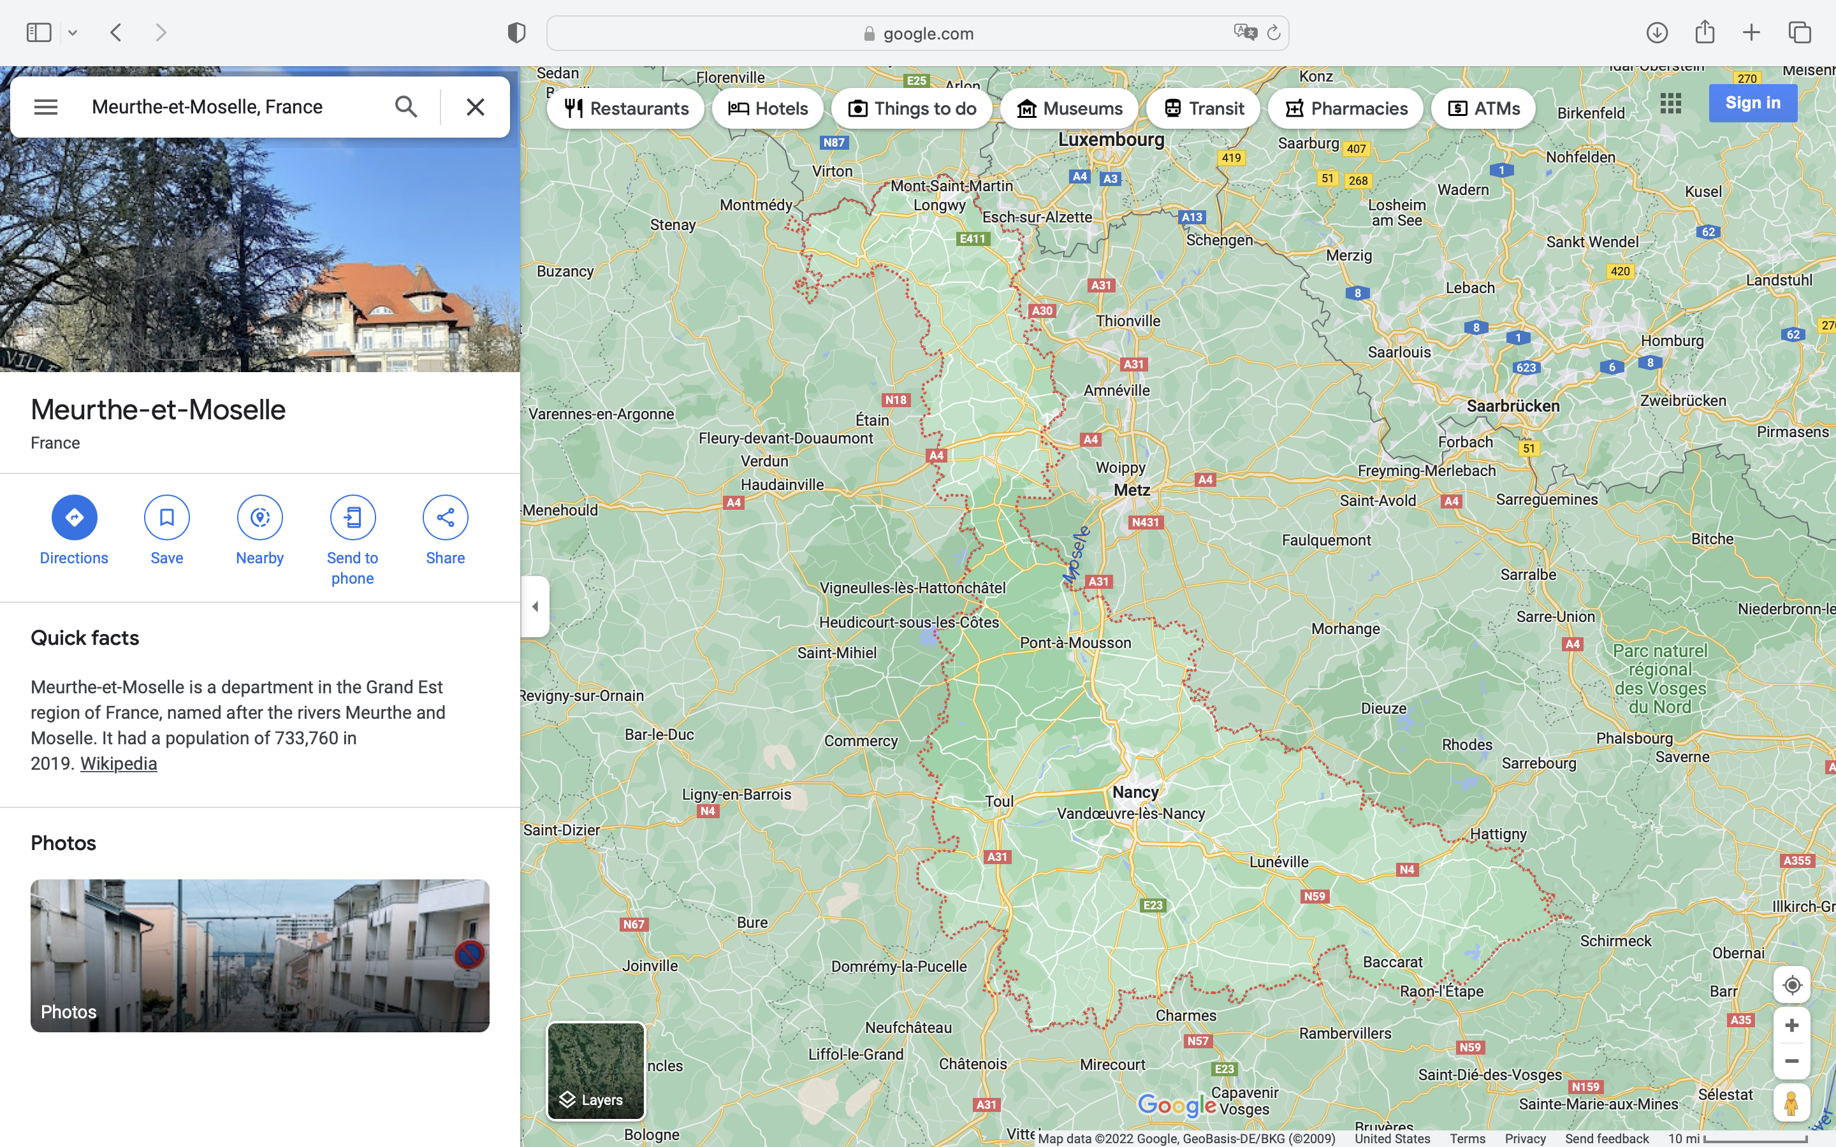Open the Photos thumbnail
The image size is (1836, 1147).
click(x=259, y=955)
